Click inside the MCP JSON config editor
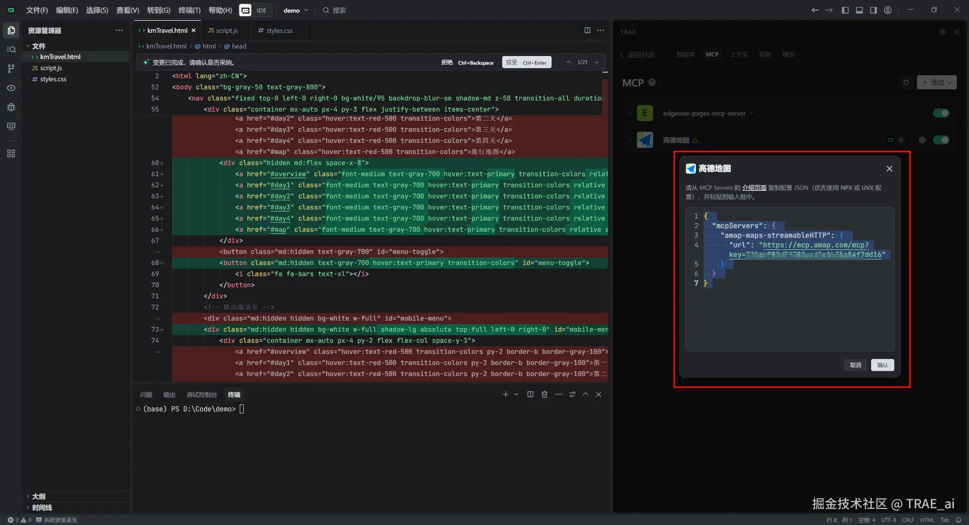This screenshot has width=969, height=525. (x=790, y=279)
